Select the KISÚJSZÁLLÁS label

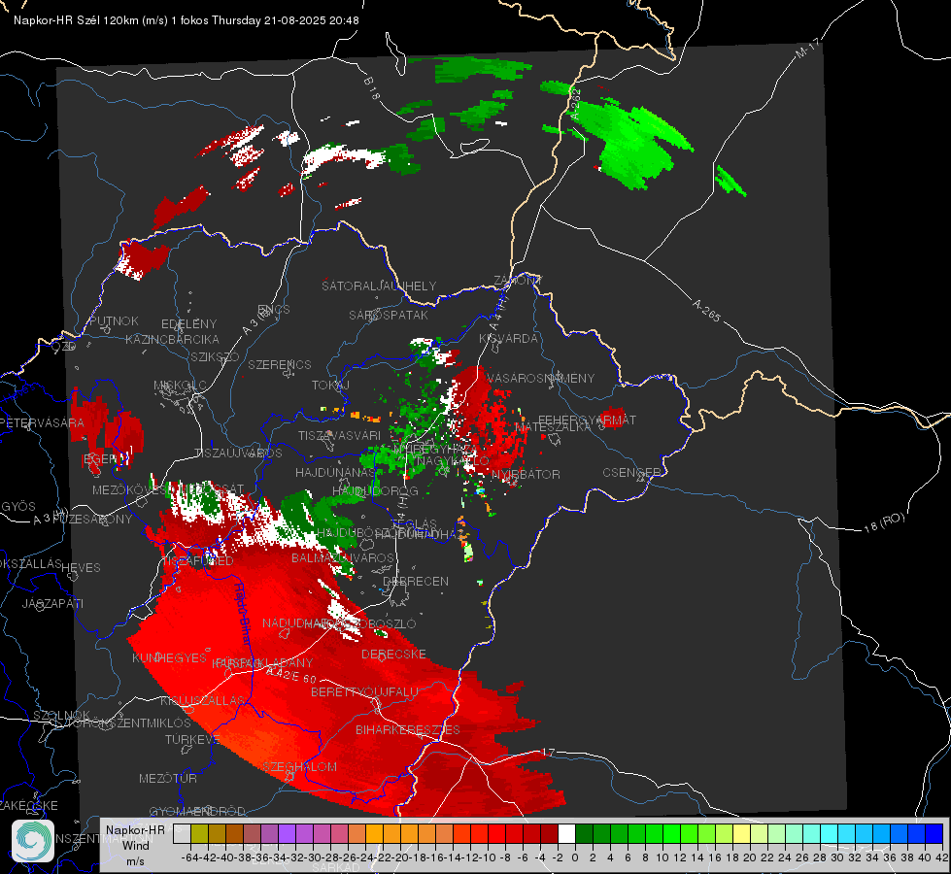[x=202, y=700]
